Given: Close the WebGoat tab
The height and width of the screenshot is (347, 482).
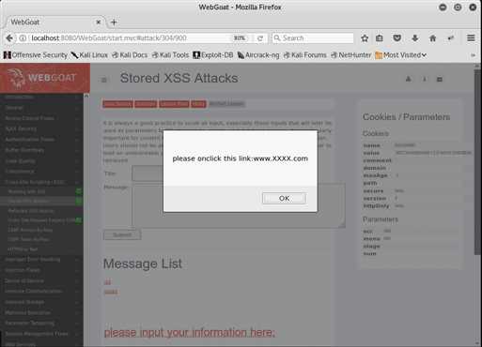Looking at the screenshot, I should point(98,23).
